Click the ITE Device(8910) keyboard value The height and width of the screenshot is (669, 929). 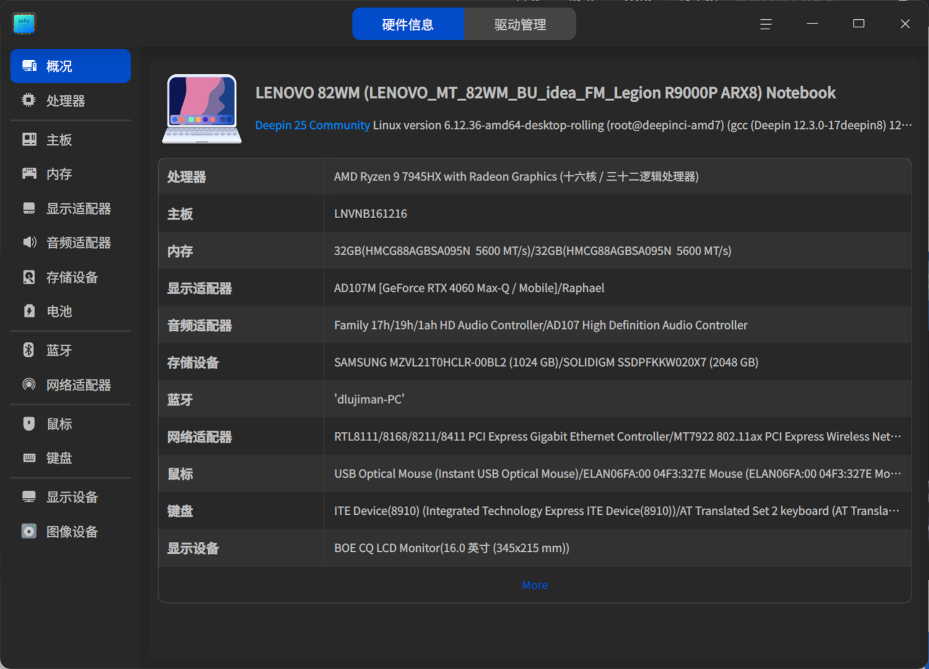pyautogui.click(x=617, y=511)
